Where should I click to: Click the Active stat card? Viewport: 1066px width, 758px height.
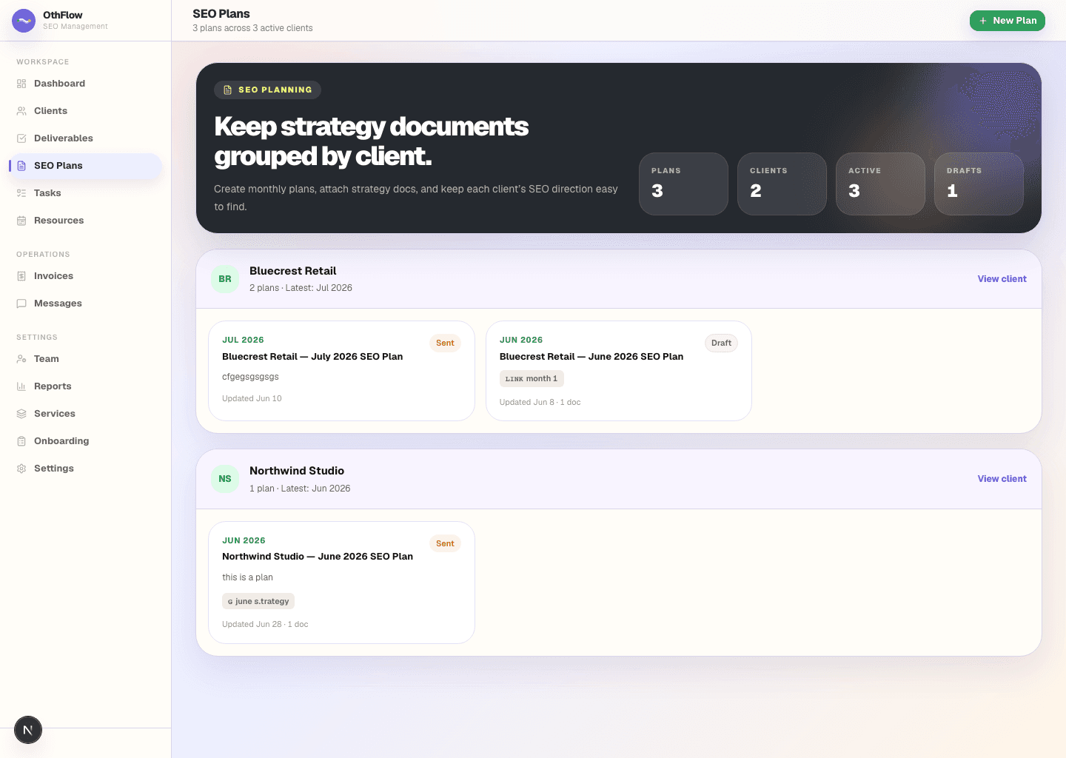pos(880,184)
